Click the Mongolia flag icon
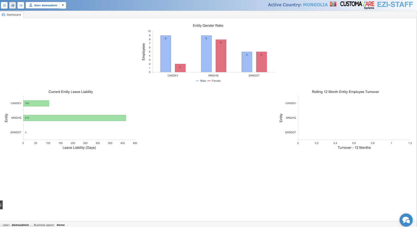This screenshot has width=417, height=227. (x=333, y=4)
